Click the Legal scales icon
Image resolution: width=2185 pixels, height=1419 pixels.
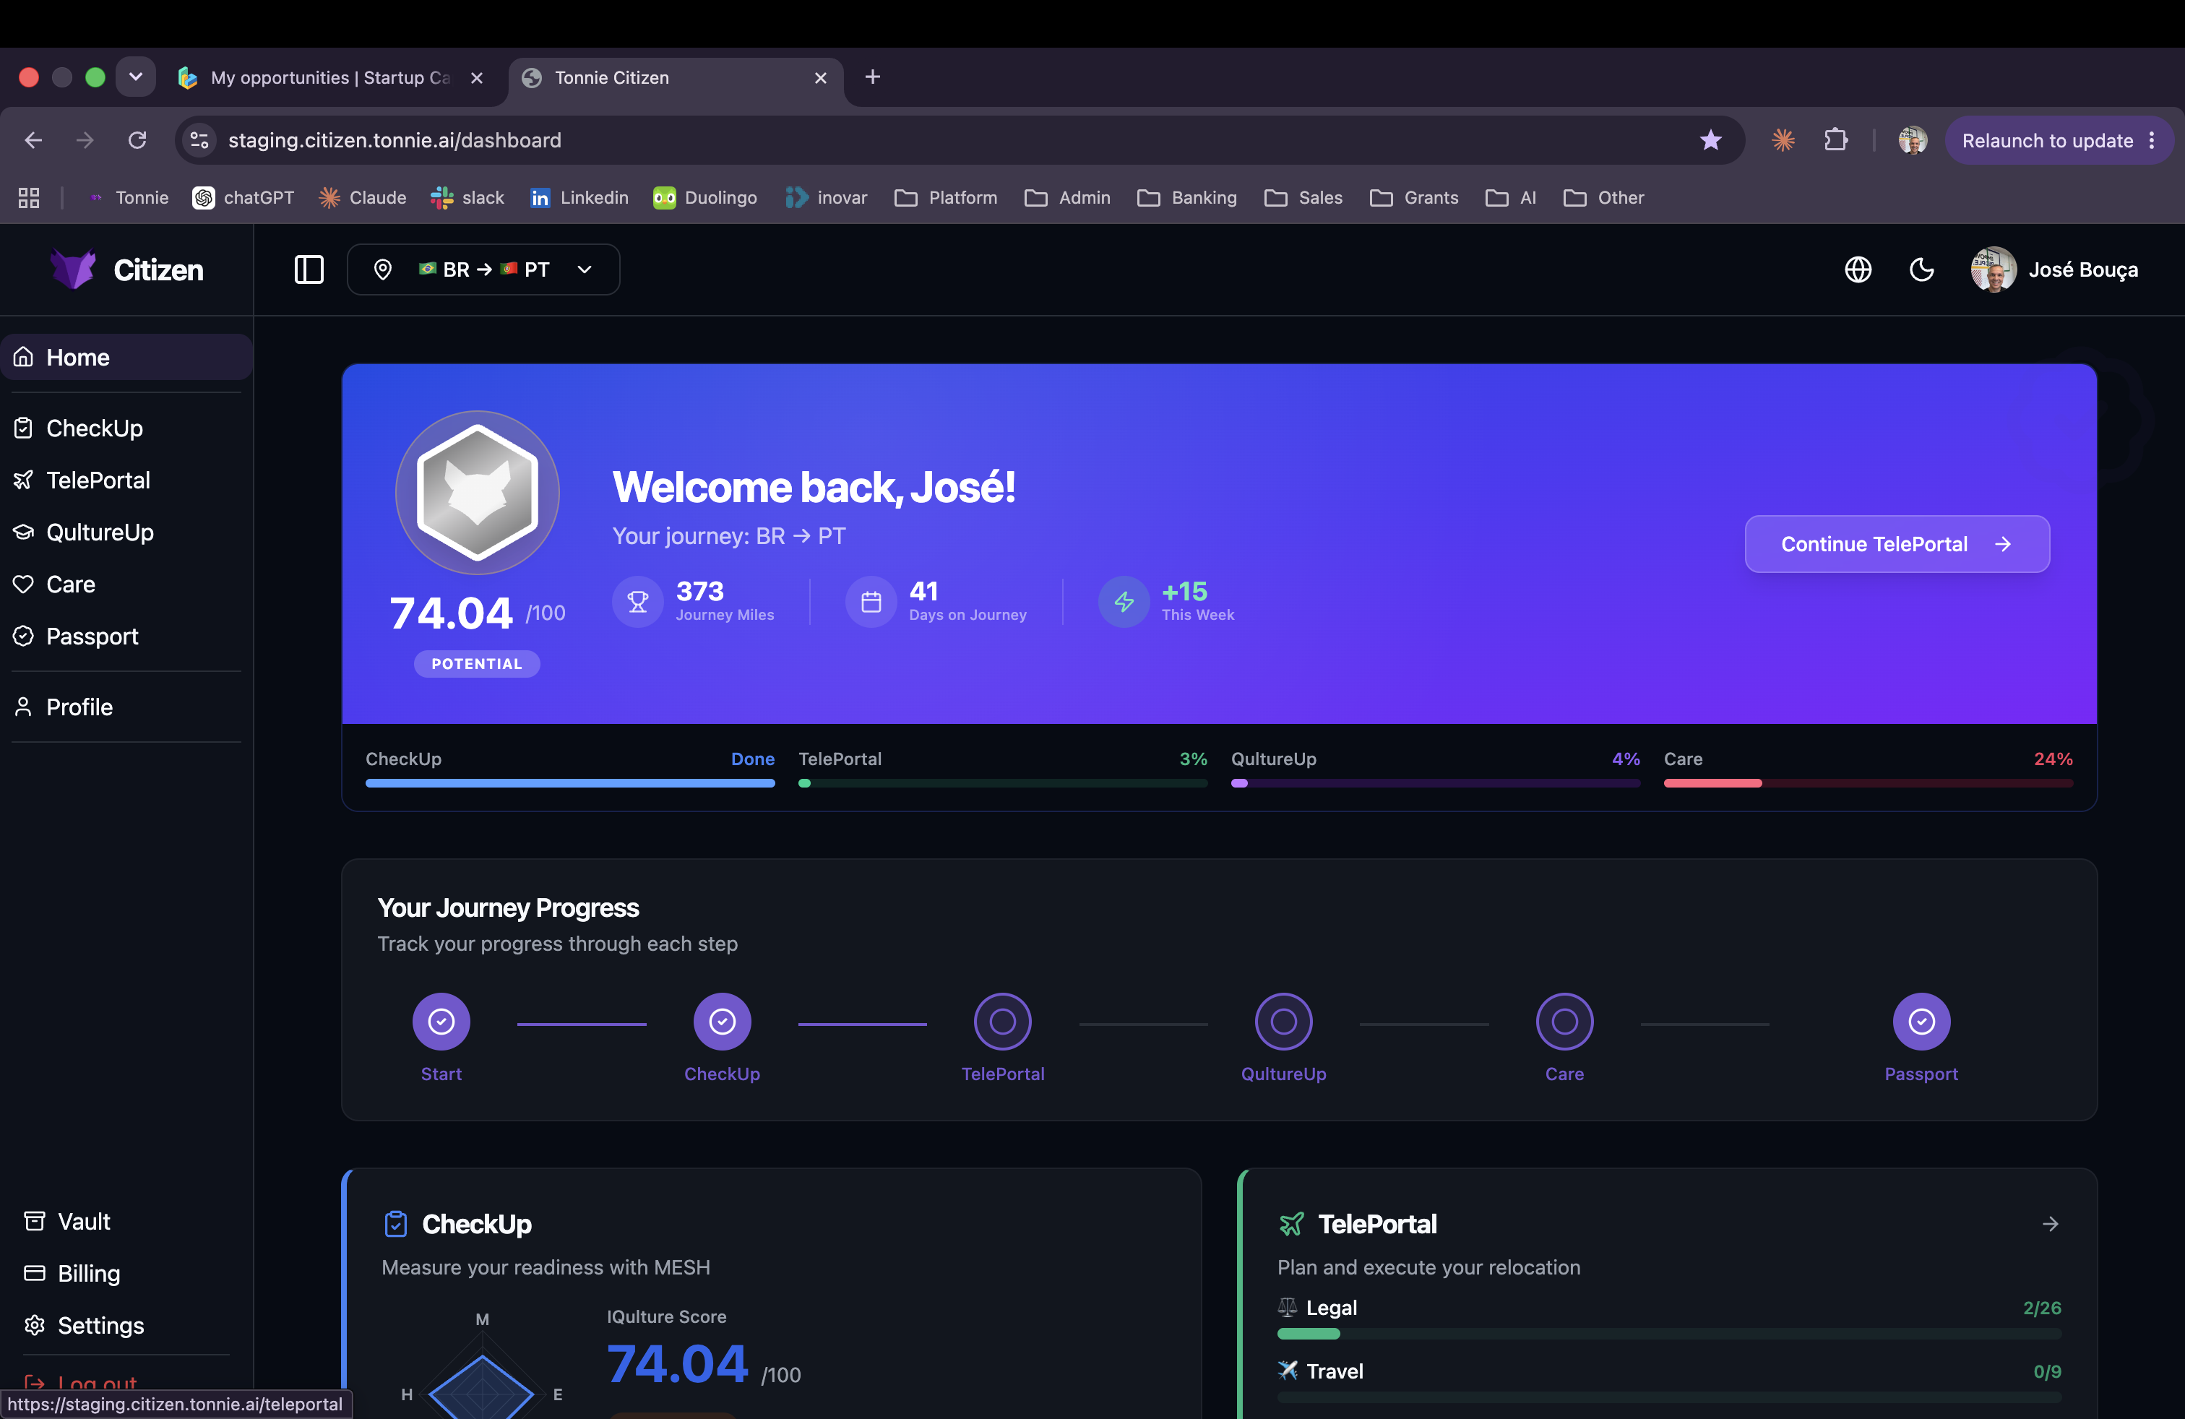(1288, 1307)
